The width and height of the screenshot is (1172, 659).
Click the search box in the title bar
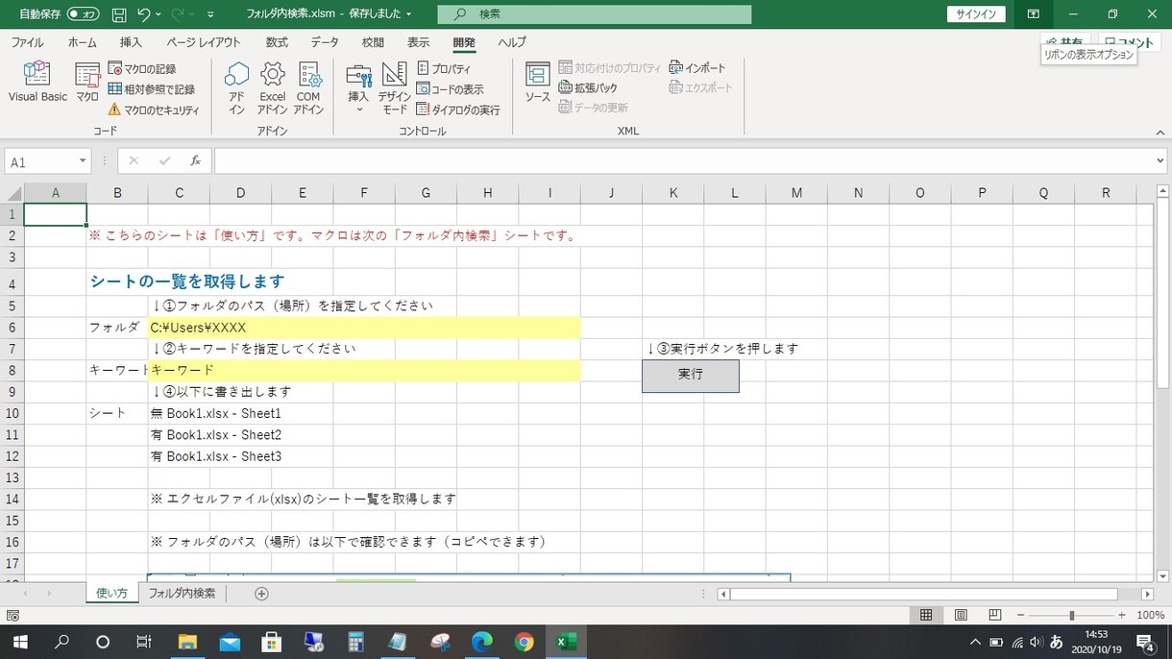[x=595, y=14]
